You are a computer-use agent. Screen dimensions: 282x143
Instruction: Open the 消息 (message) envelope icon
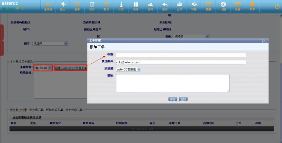pos(238,6)
